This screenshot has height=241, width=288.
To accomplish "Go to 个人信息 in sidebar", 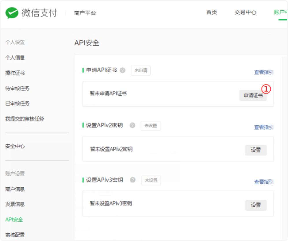I will pos(15,57).
